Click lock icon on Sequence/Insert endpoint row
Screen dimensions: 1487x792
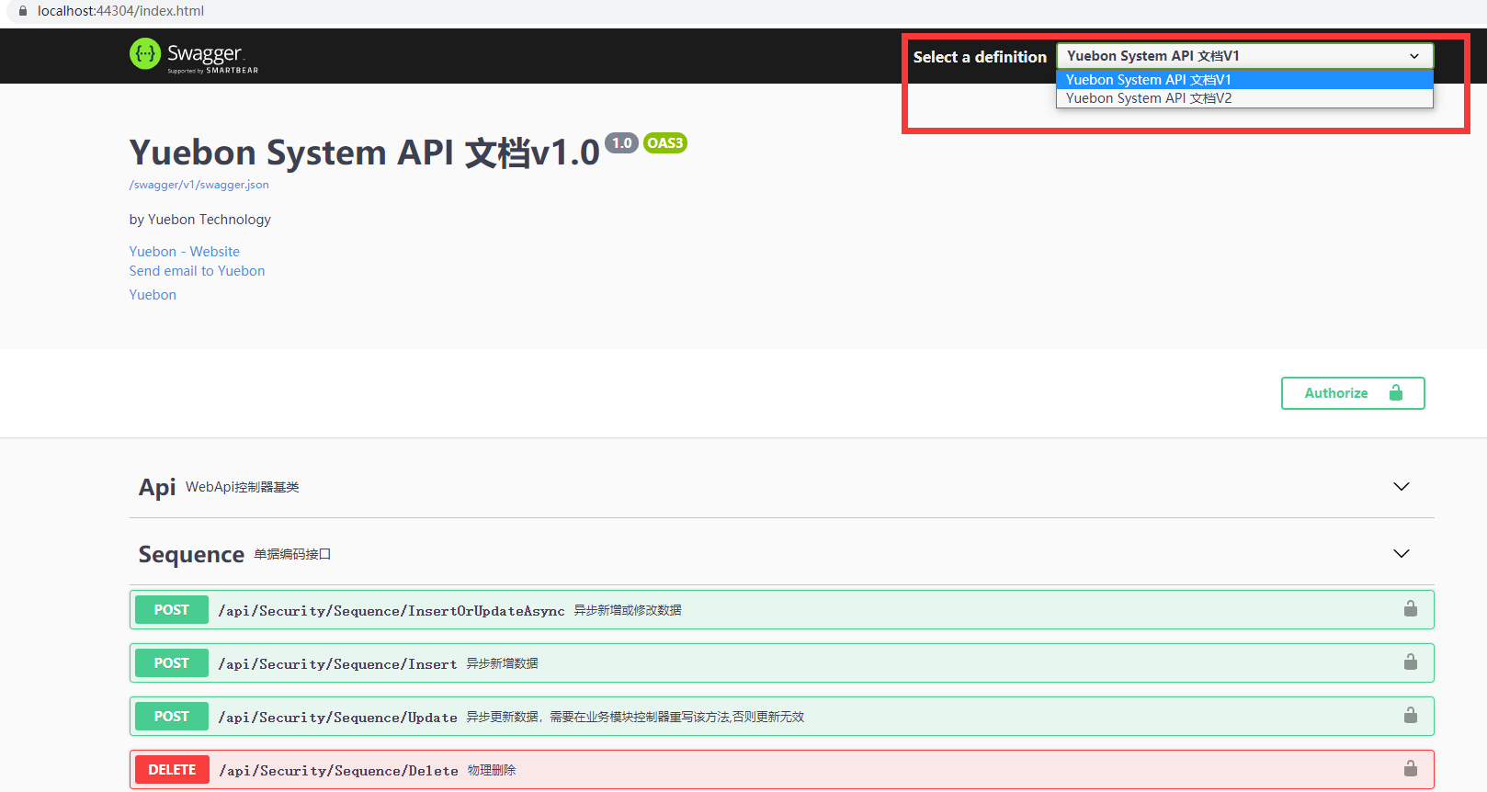tap(1410, 662)
